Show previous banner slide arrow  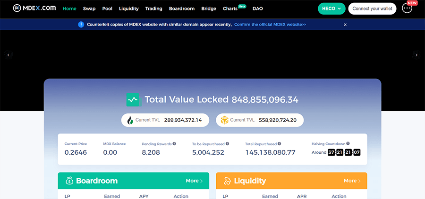point(8,55)
